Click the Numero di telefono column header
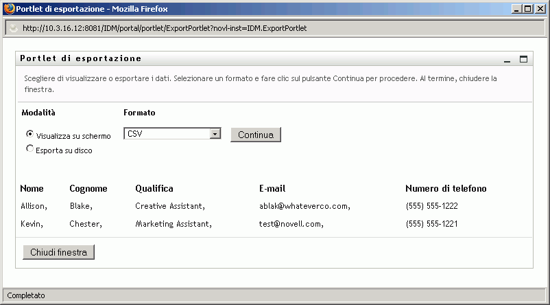This screenshot has height=305, width=550. [x=446, y=189]
